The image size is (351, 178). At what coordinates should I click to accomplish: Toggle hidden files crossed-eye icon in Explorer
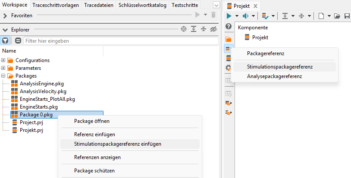(x=213, y=29)
